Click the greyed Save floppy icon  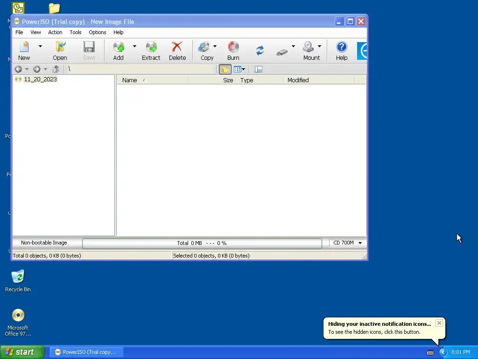coord(89,47)
